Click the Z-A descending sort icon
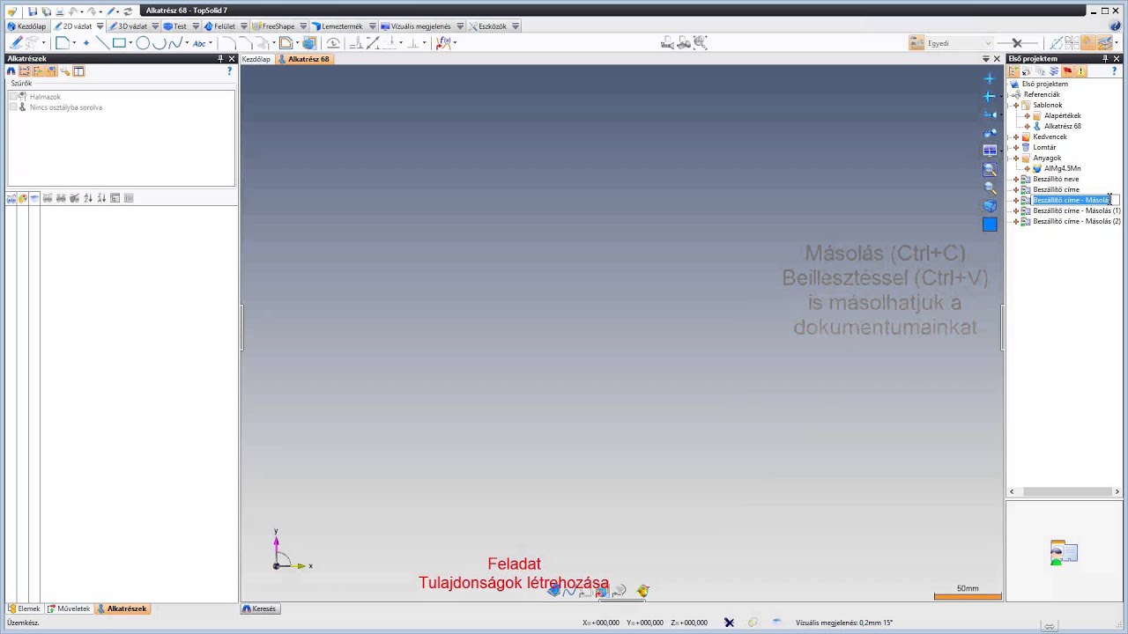The width and height of the screenshot is (1128, 634). tap(101, 198)
